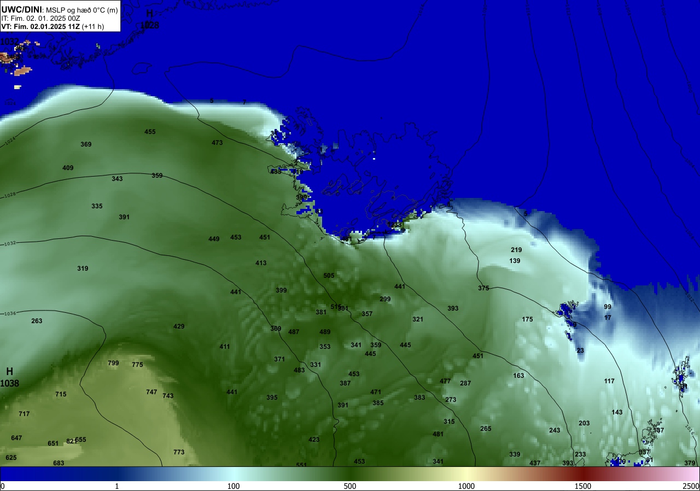Click the map value "449"
Viewport: 700px width, 491px height.
[214, 239]
